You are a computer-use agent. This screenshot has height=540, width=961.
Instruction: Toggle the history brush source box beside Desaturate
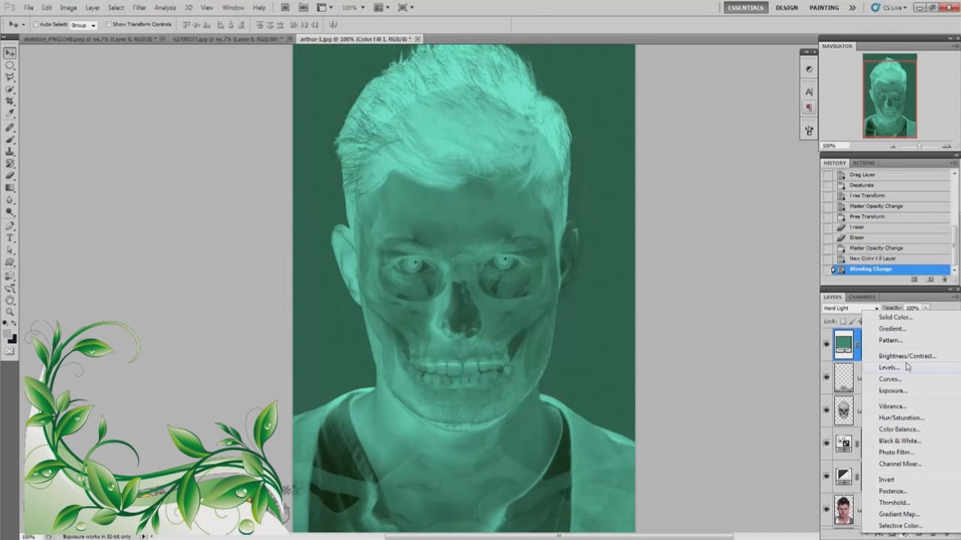(828, 185)
